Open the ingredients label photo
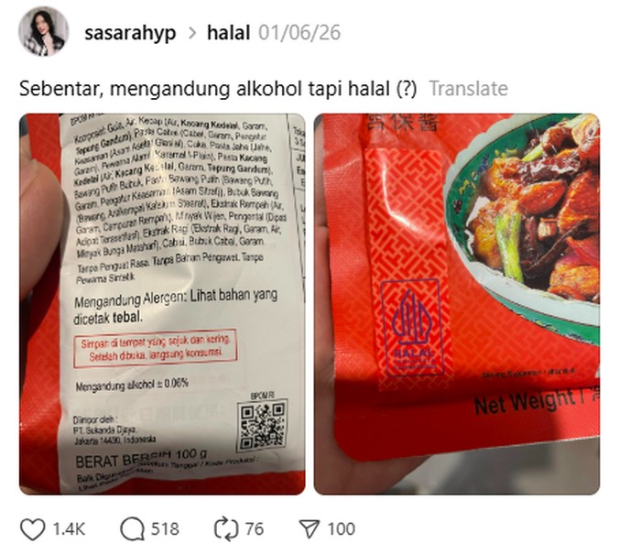Viewport: 641px width, 554px height. point(162,304)
